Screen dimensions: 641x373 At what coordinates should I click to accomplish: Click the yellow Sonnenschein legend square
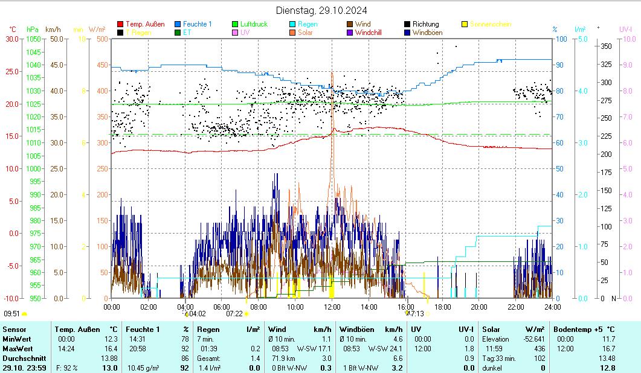[x=465, y=24]
